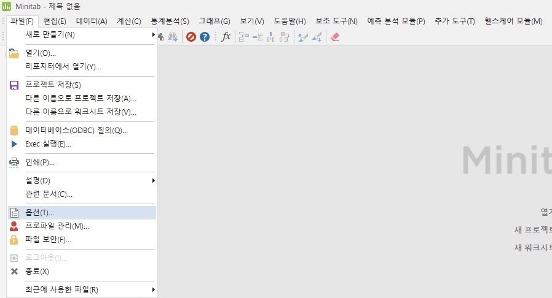Open the 예측 분석 모듈(P) menu
552x298 pixels.
point(396,21)
